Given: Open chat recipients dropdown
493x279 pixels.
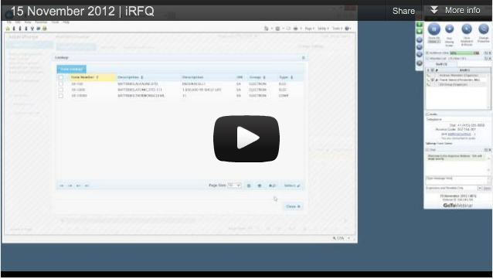Looking at the screenshot, I should [x=480, y=188].
